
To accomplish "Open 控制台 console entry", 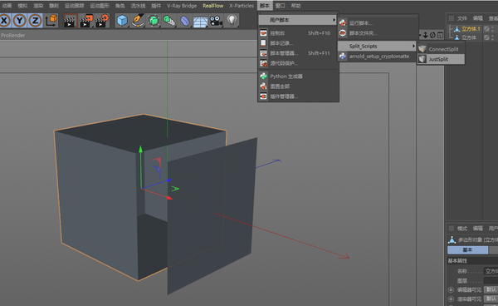I will (x=298, y=33).
